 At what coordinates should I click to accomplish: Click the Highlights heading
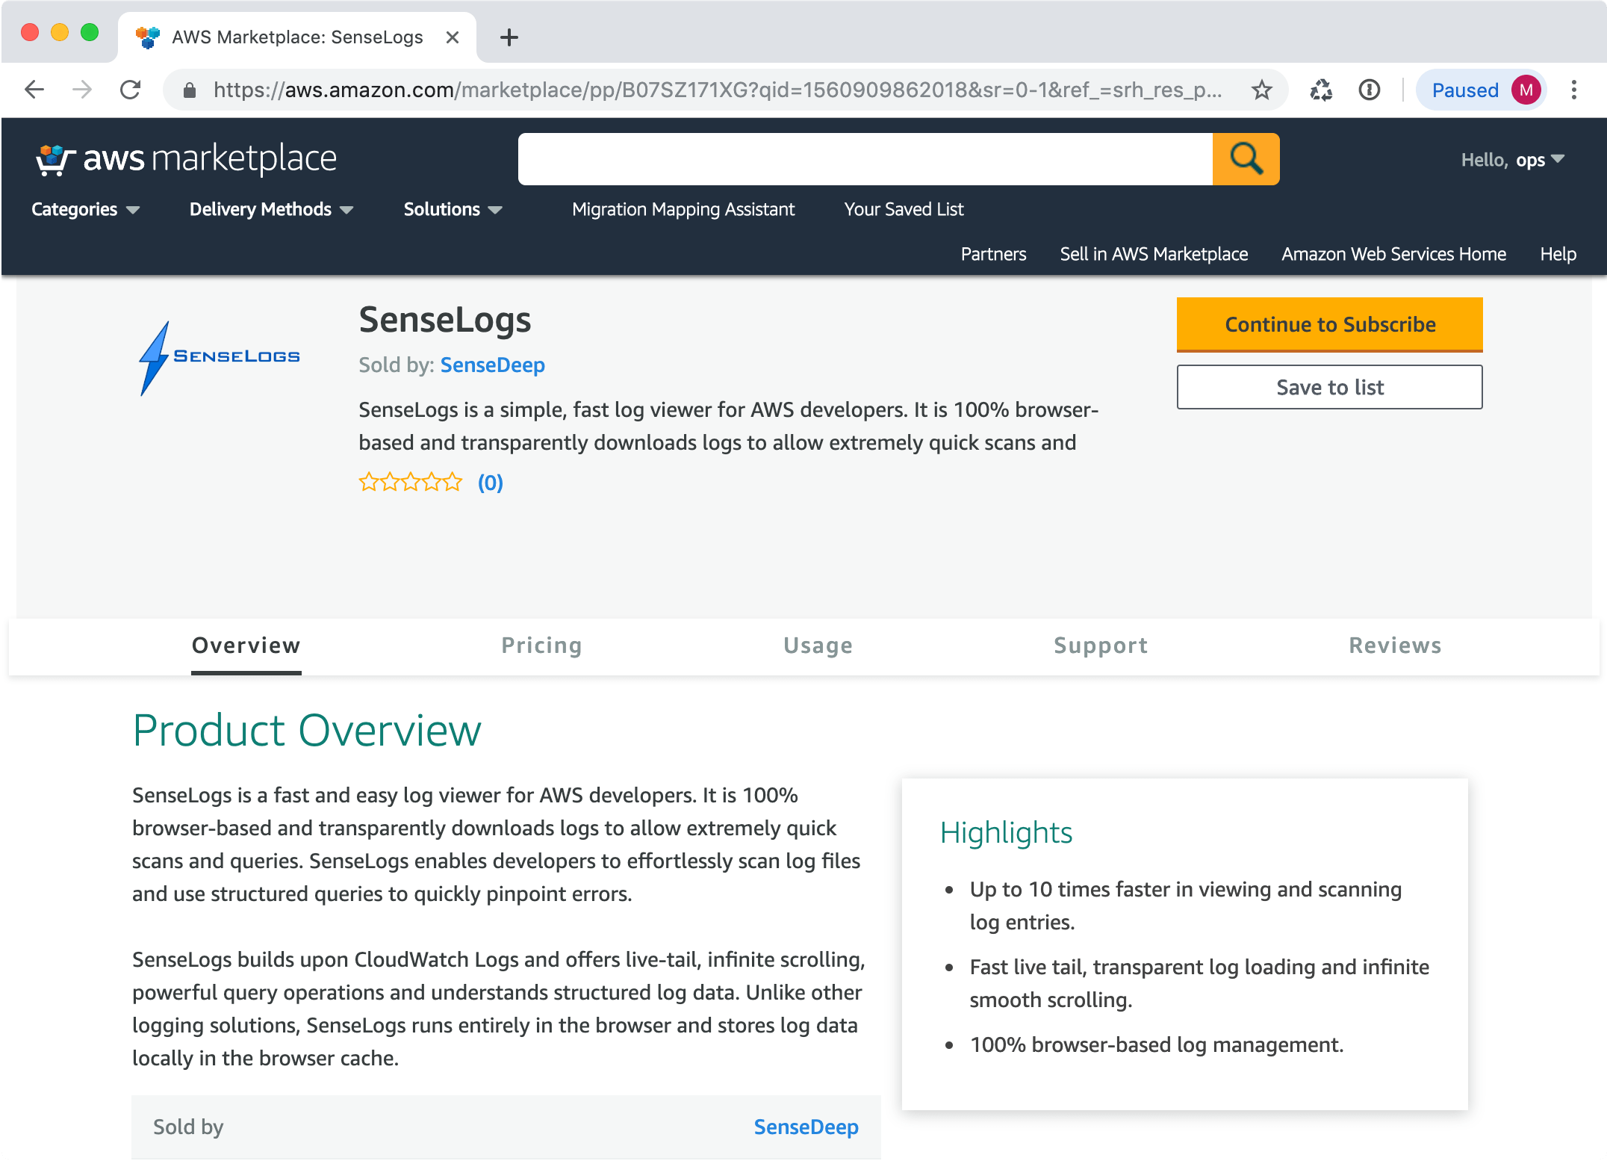[1006, 833]
